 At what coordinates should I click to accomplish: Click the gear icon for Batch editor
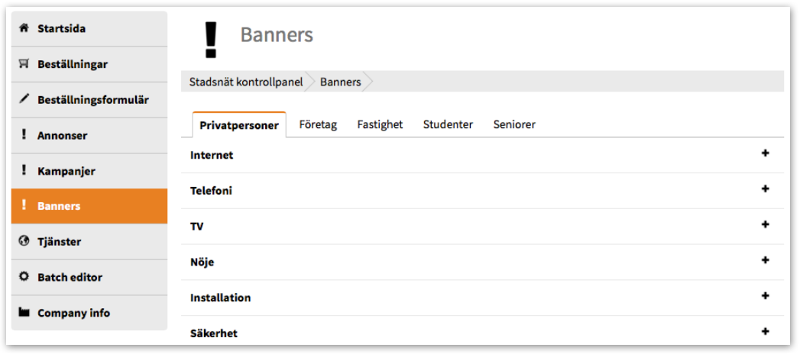(x=24, y=277)
